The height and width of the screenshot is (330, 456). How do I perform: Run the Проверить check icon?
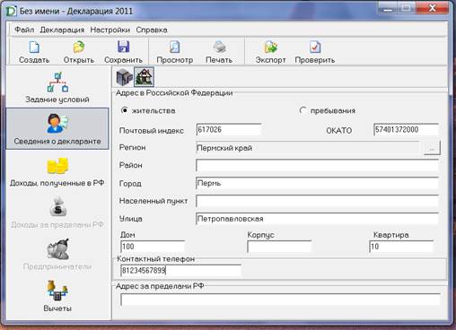pyautogui.click(x=315, y=47)
